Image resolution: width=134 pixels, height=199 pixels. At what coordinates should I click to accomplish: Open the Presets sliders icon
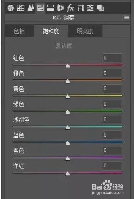[90, 8]
